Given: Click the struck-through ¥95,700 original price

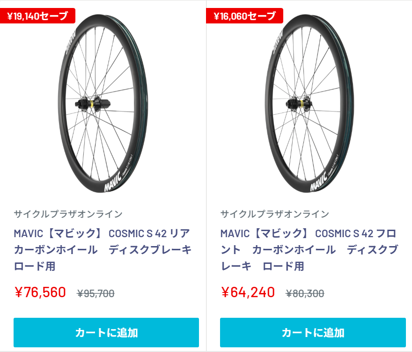Looking at the screenshot, I should coord(96,294).
